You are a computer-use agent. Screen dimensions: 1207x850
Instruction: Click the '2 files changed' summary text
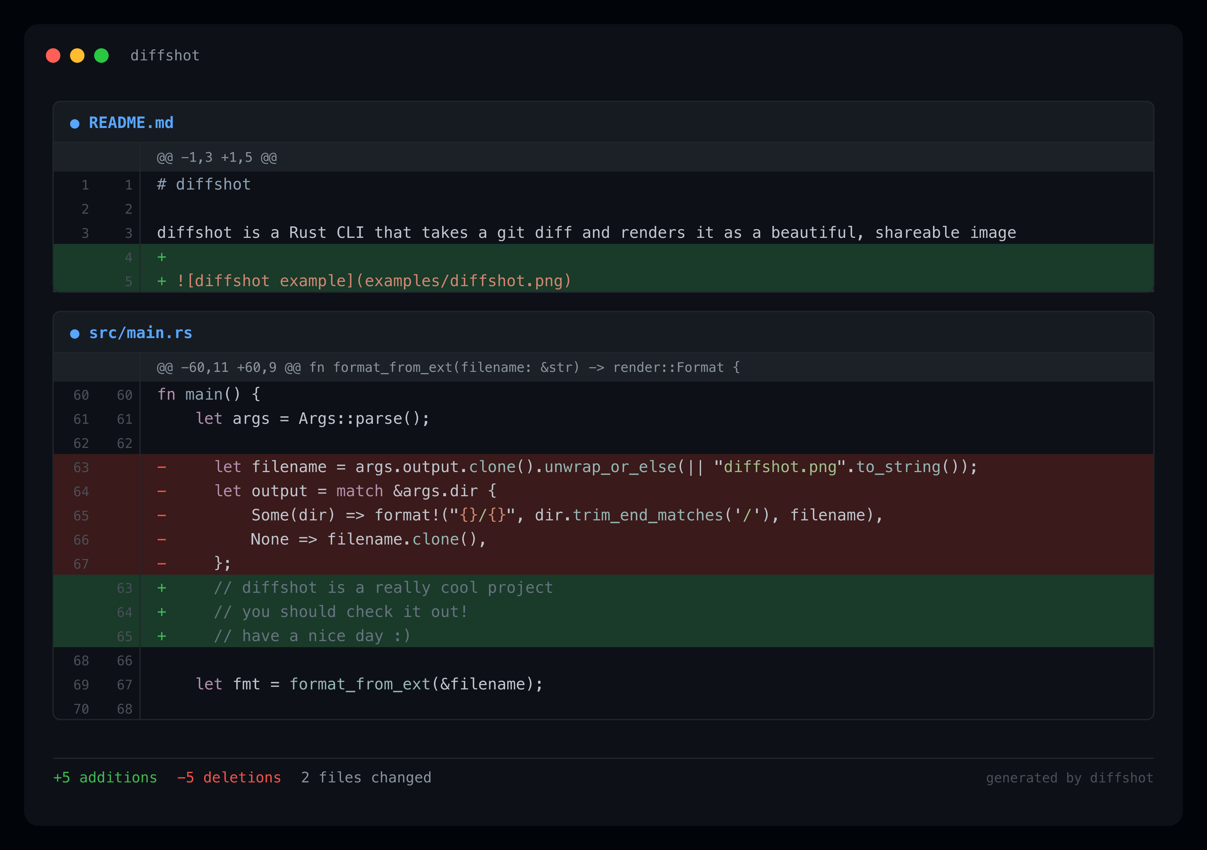tap(366, 778)
